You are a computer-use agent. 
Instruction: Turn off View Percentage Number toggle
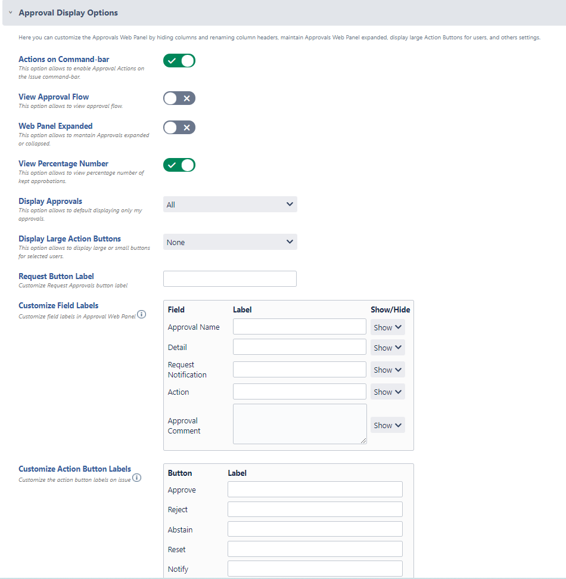[179, 165]
